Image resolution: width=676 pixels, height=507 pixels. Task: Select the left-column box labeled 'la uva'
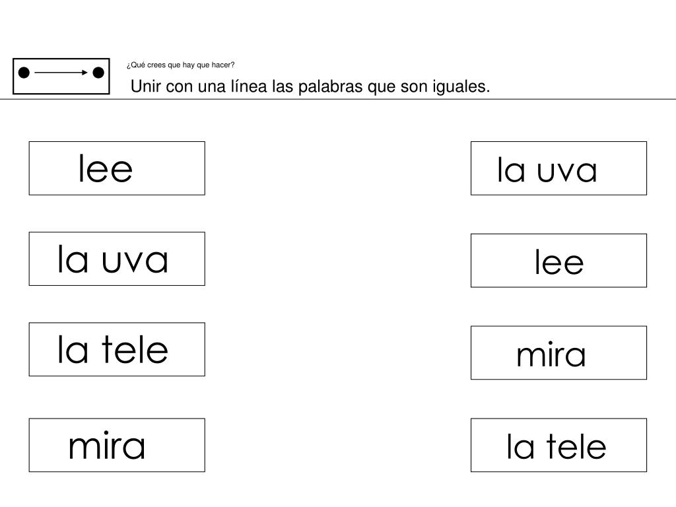tap(117, 259)
